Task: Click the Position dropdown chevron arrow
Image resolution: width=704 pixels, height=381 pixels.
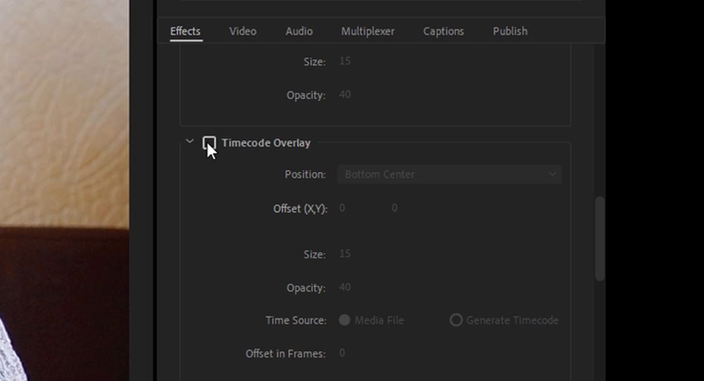Action: 552,174
